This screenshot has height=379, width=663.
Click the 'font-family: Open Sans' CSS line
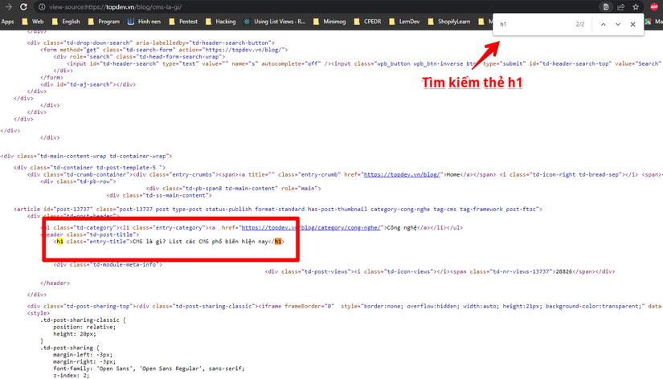click(149, 369)
